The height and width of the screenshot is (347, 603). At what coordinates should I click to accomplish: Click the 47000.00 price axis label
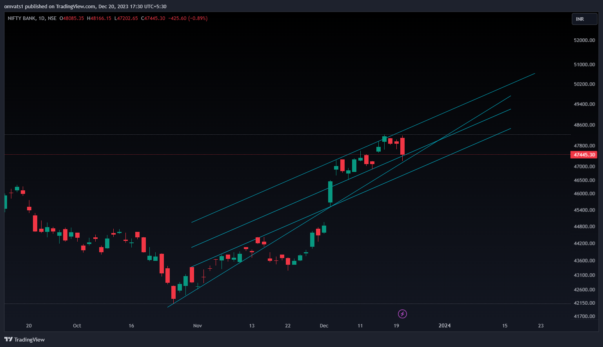point(584,166)
